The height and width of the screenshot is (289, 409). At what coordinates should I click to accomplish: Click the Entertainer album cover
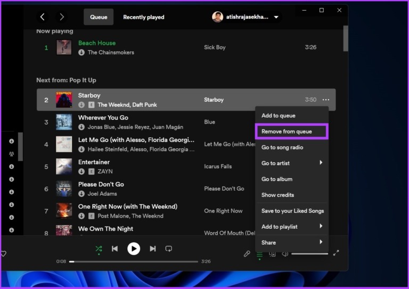[64, 166]
